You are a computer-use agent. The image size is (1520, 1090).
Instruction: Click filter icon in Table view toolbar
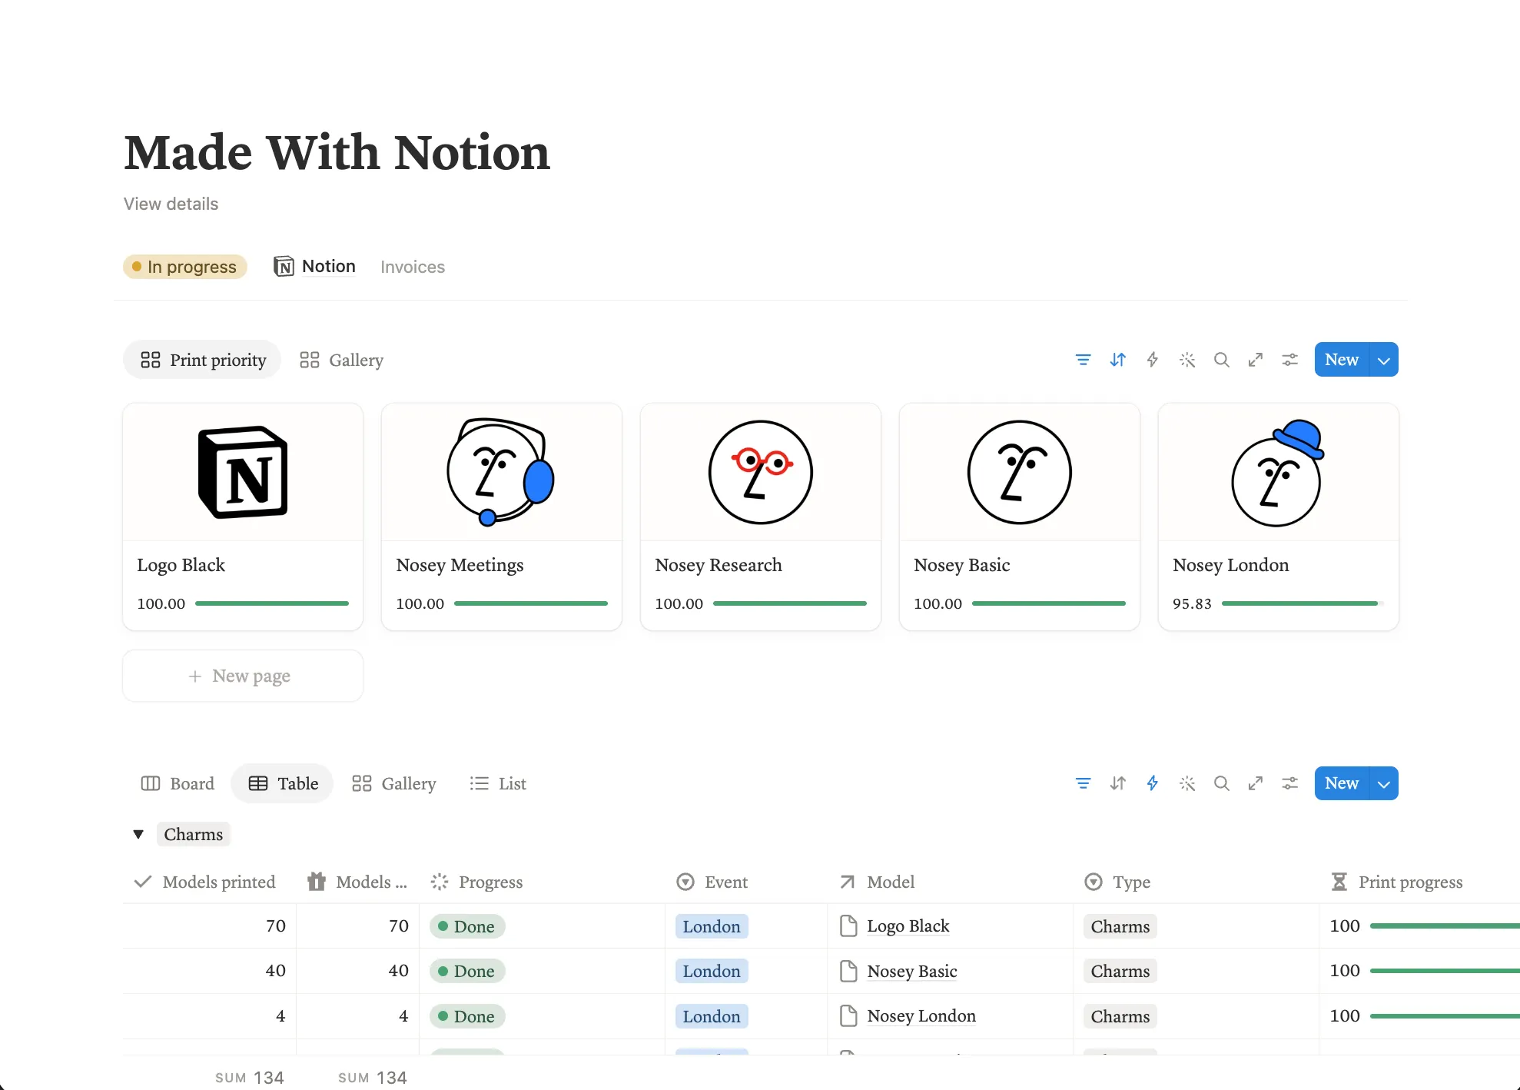coord(1083,783)
